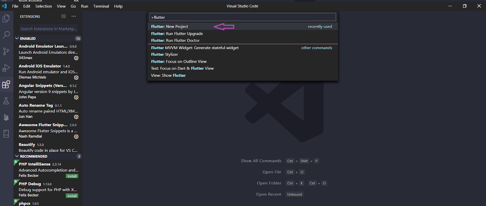Screen dimensions: 486x206
Task: Open Awesome Flutter Snippets extension details
Action: [48, 130]
